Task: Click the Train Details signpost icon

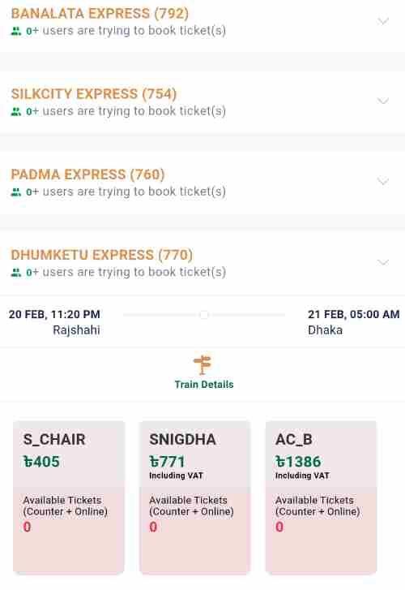Action: 202,364
